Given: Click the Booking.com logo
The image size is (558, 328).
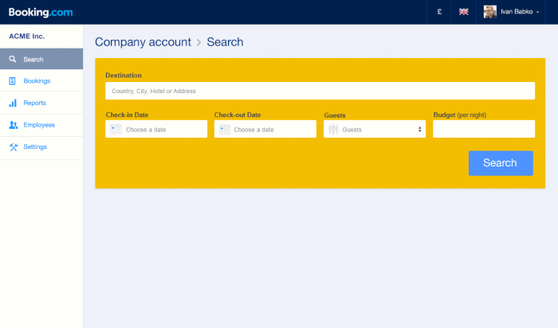Looking at the screenshot, I should (40, 12).
